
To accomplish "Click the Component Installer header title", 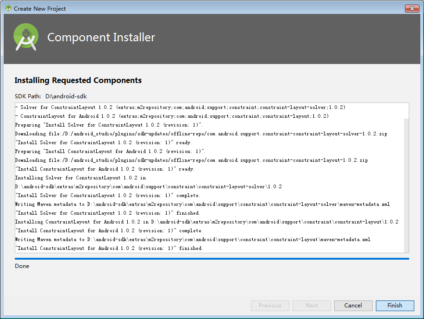I will (x=101, y=38).
